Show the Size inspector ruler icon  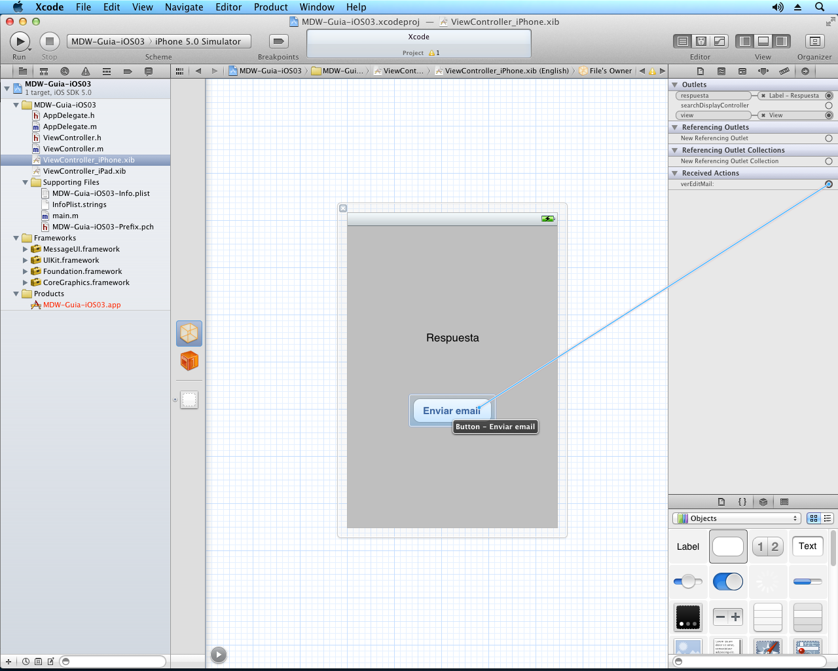point(784,71)
